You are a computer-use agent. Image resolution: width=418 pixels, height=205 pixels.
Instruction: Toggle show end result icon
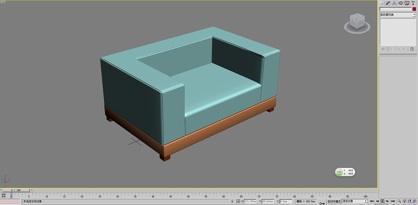pyautogui.click(x=391, y=49)
